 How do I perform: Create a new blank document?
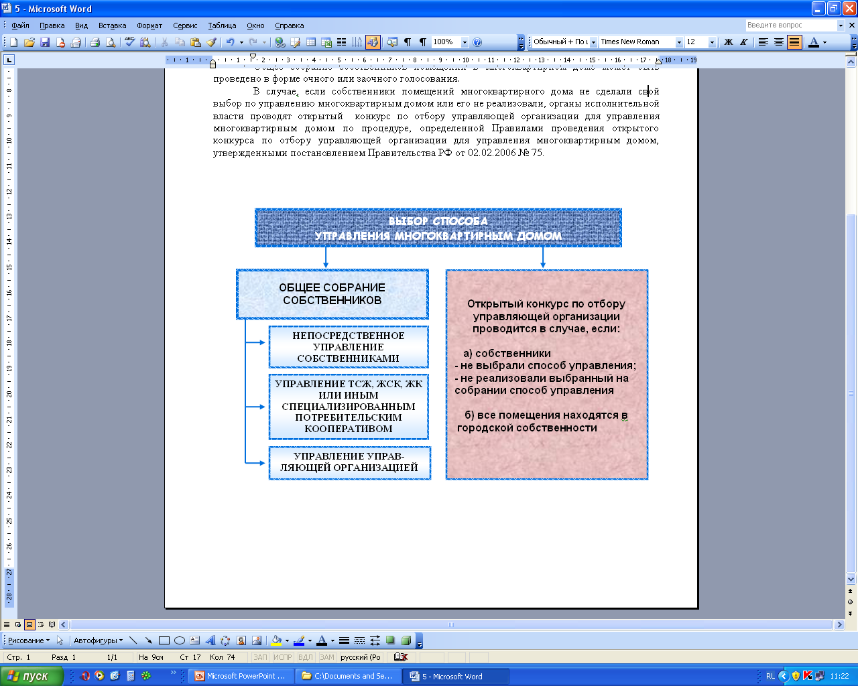pyautogui.click(x=13, y=42)
